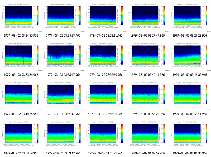Viewport: 211px width, 157px height.
Task: Click caption 1979-03-02 03:57:23.966
Action: 147,114
